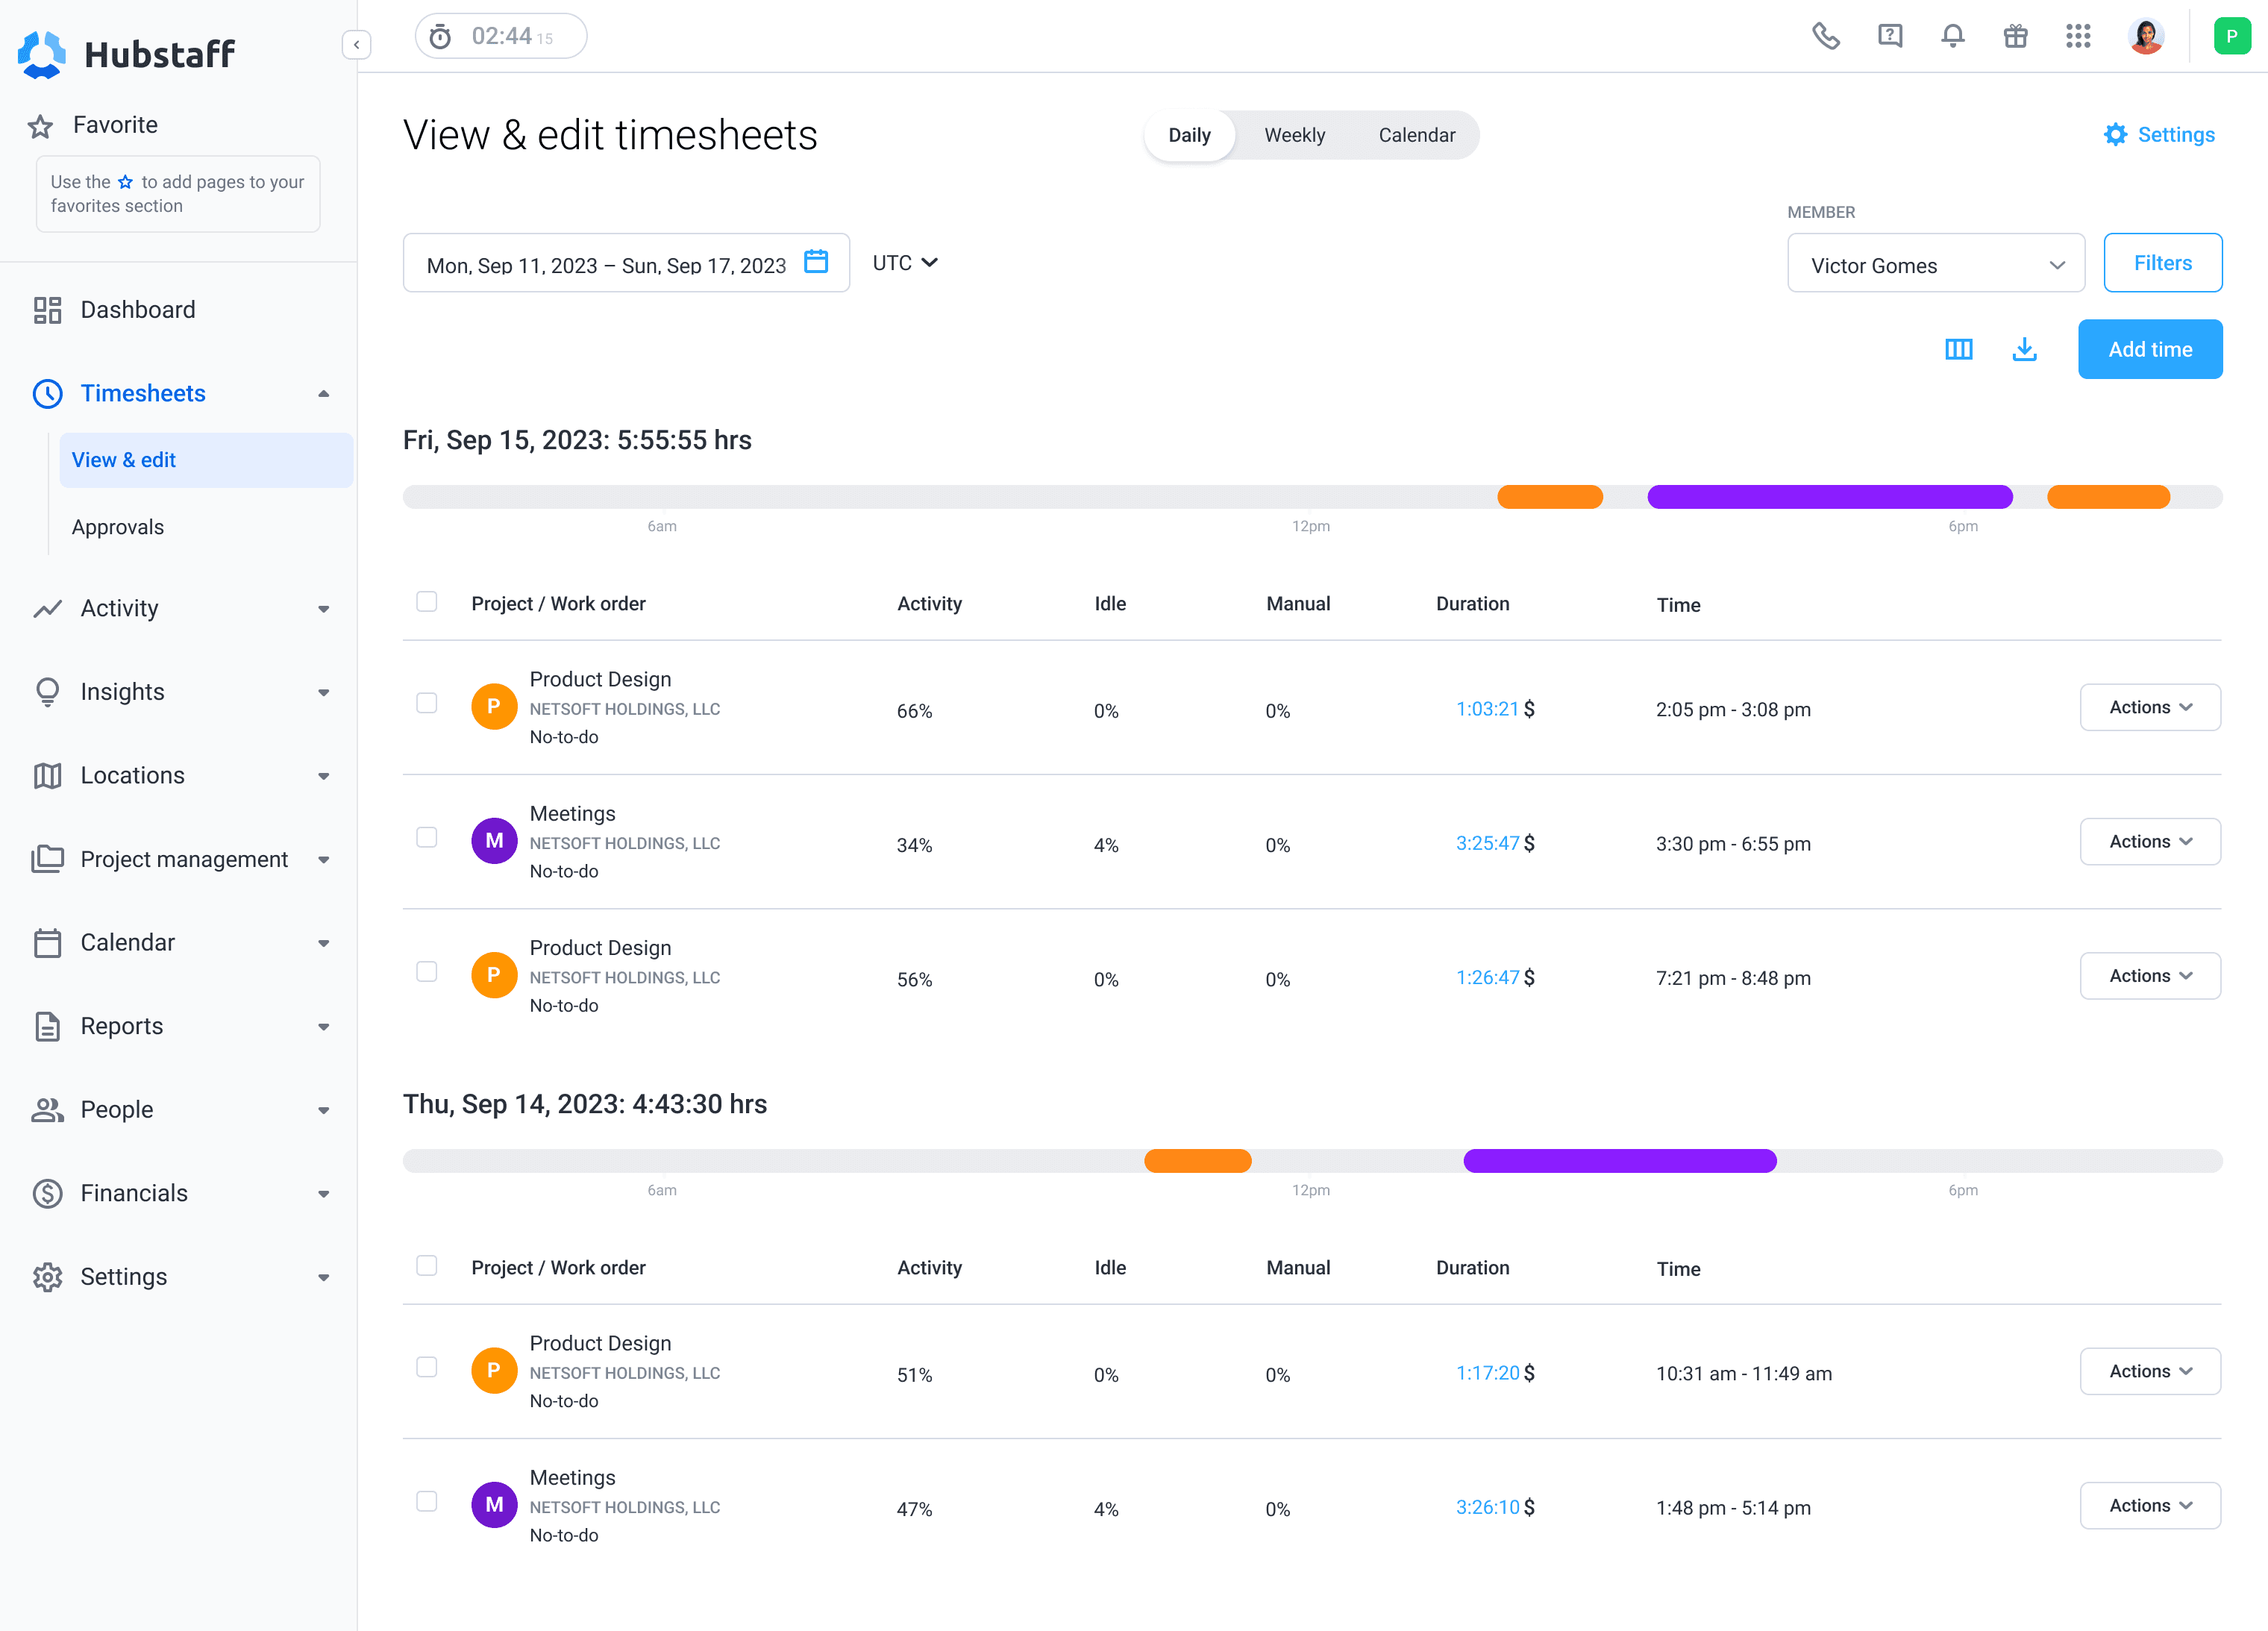
Task: Open the column layout icon
Action: tap(1959, 349)
